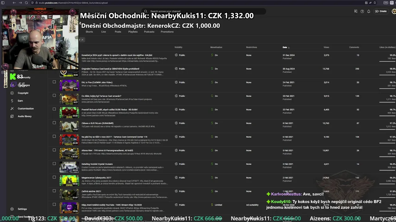This screenshot has height=222, width=396.
Task: Open visibility dropdown for Klipy Stream Klipy video
Action: pos(180,205)
